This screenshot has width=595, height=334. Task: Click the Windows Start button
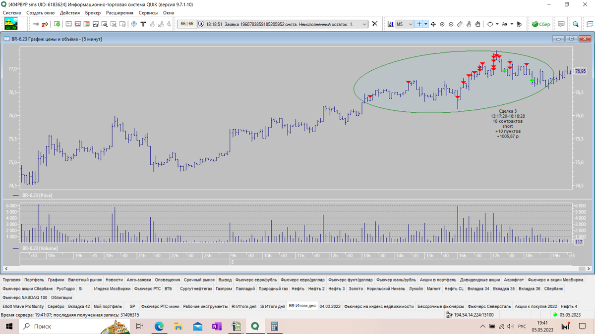coord(9,327)
